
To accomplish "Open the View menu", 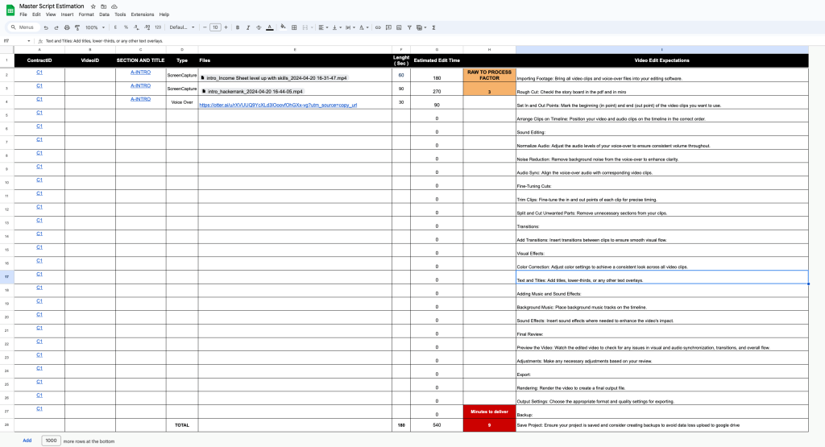I will pos(51,14).
